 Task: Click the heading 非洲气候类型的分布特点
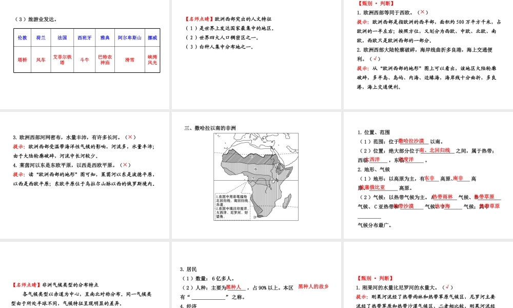[x=70, y=285]
